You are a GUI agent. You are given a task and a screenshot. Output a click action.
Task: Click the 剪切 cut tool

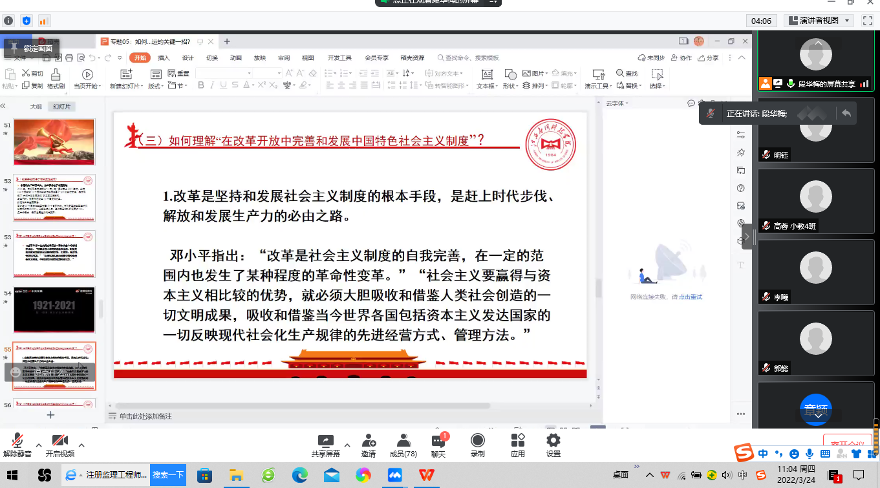(x=33, y=74)
